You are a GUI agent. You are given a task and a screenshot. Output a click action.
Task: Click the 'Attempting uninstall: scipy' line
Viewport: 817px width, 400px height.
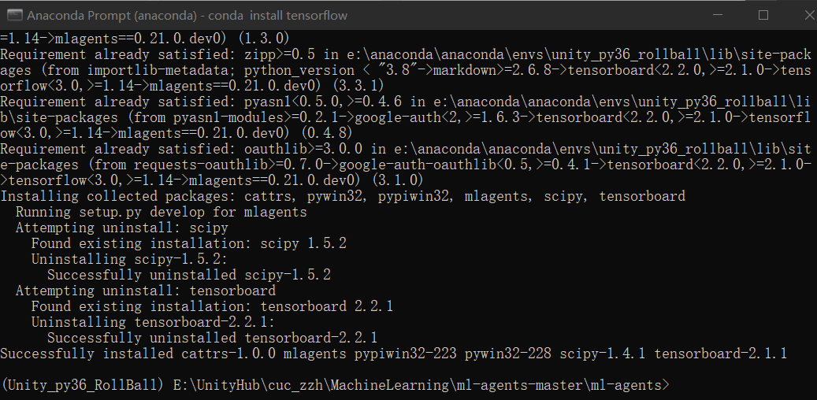point(122,228)
